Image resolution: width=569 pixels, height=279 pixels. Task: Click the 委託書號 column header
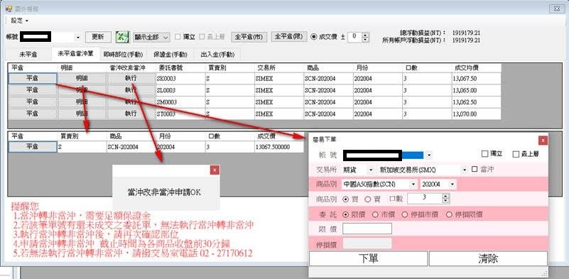tap(180, 68)
